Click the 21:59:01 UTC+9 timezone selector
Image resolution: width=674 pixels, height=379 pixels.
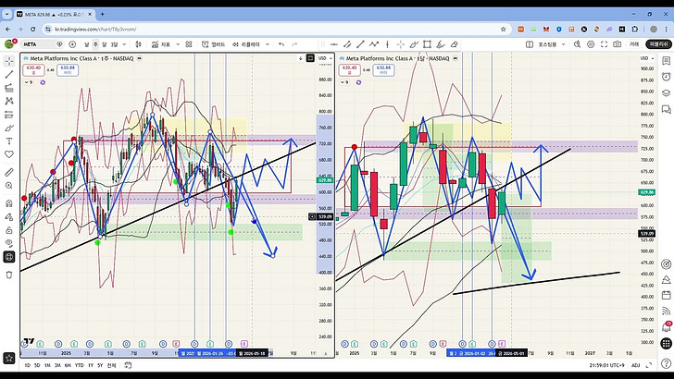[x=607, y=365]
